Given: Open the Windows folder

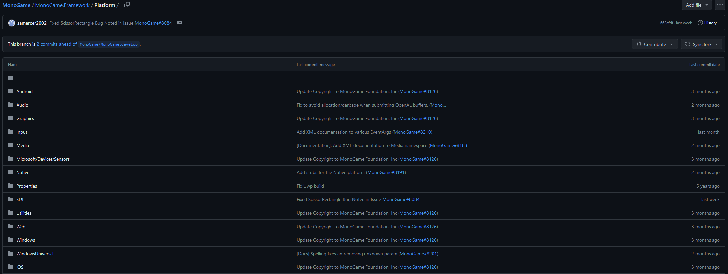Looking at the screenshot, I should (x=26, y=240).
